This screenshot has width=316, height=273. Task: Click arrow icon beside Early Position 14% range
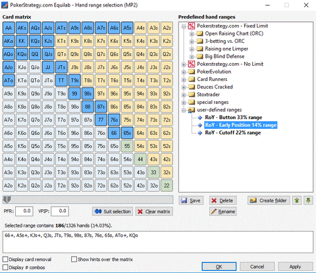[x=199, y=125]
